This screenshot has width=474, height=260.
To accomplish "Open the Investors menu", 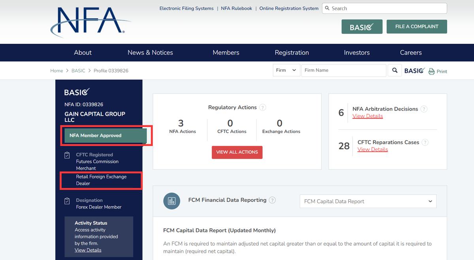I will pyautogui.click(x=357, y=52).
